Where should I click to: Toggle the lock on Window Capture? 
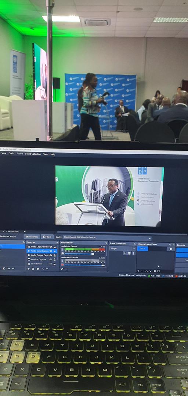coord(54,259)
